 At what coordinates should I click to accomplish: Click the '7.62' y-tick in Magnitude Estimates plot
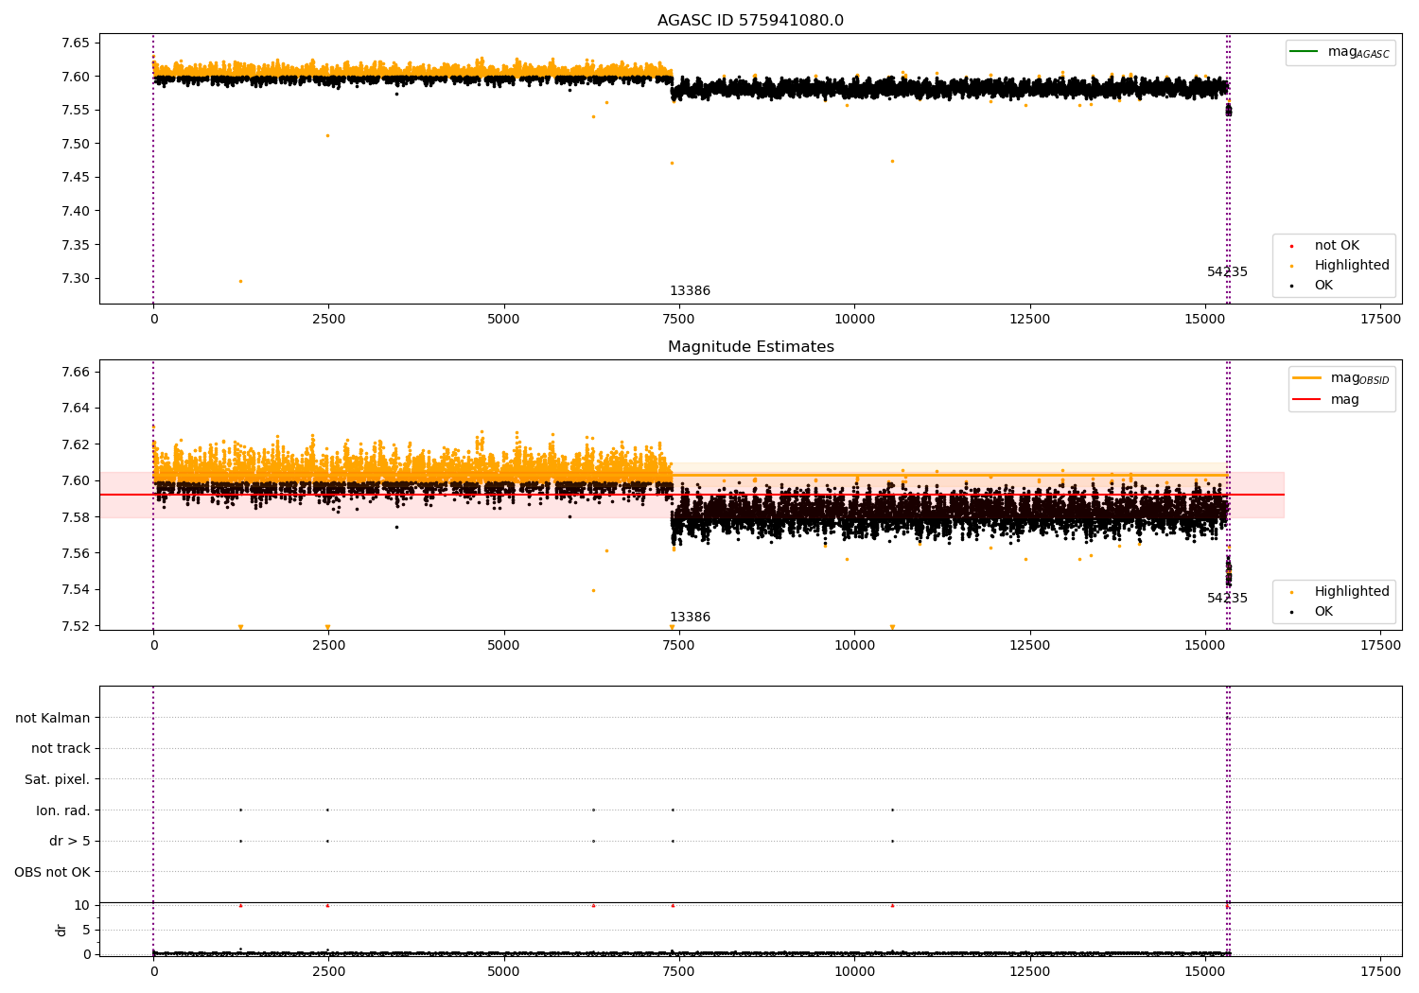click(x=76, y=444)
